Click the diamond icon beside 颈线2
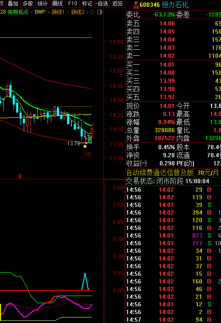221x323 pixels. pyautogui.click(x=92, y=12)
